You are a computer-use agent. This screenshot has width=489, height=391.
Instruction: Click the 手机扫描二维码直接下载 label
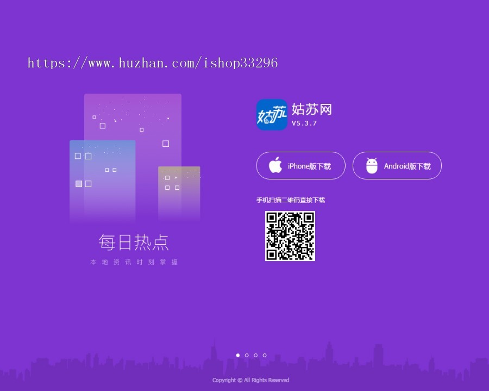pyautogui.click(x=291, y=200)
